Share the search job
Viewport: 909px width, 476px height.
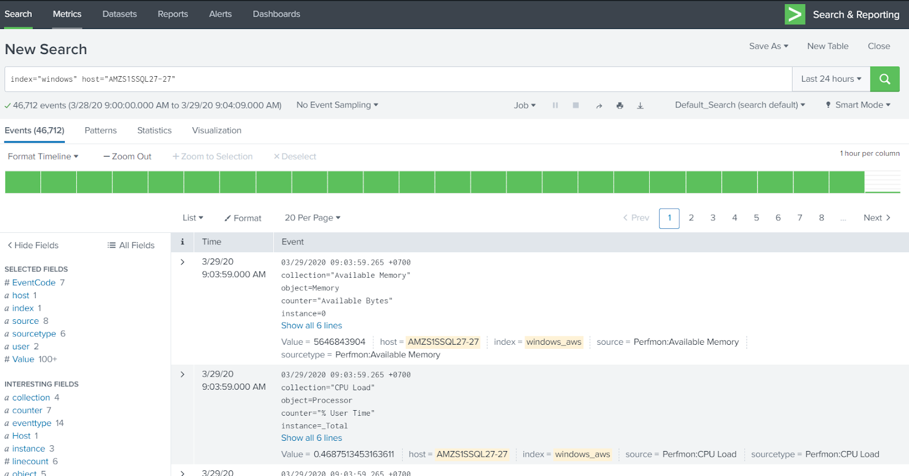[x=599, y=106]
